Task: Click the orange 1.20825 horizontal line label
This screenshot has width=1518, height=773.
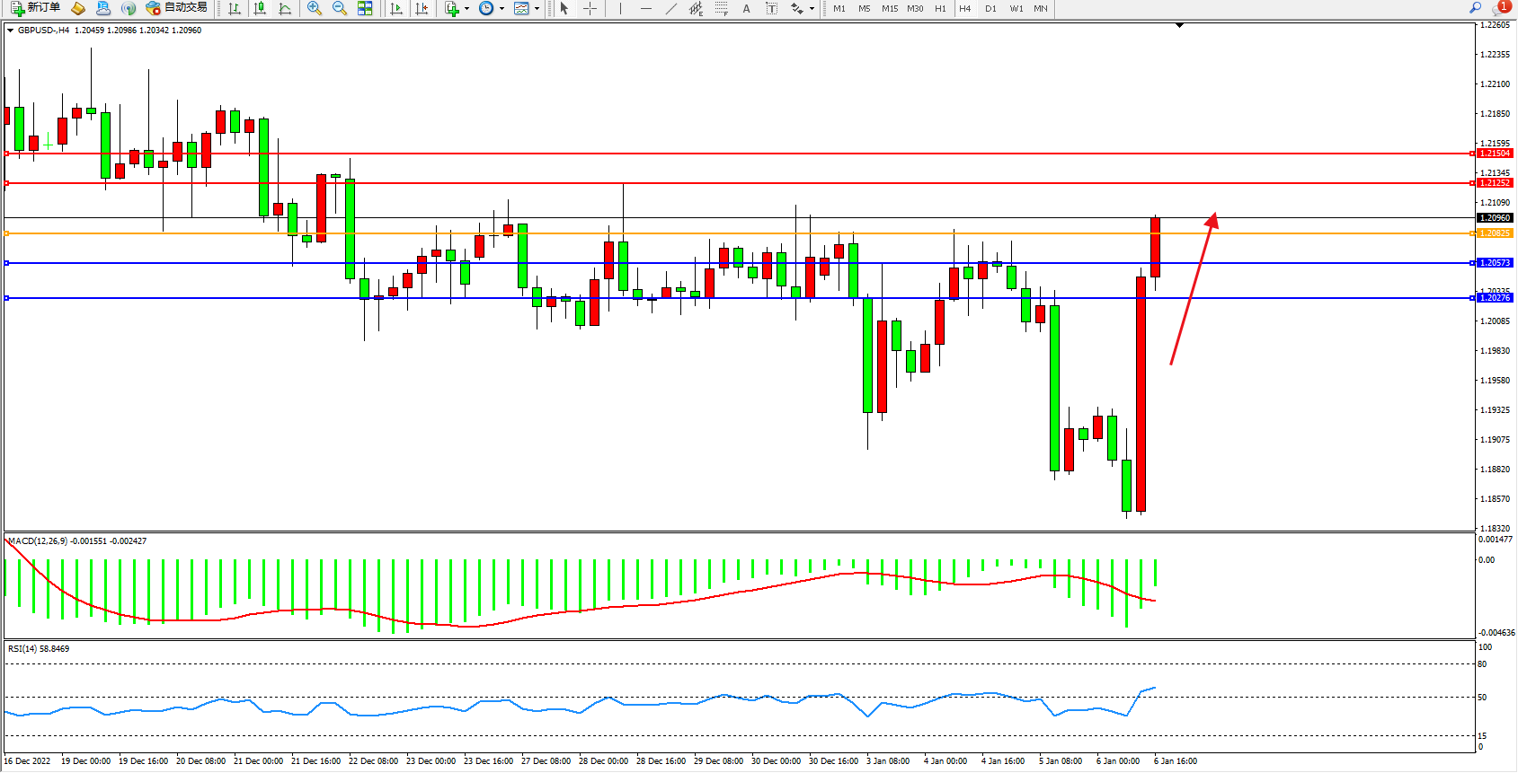Action: click(x=1495, y=233)
